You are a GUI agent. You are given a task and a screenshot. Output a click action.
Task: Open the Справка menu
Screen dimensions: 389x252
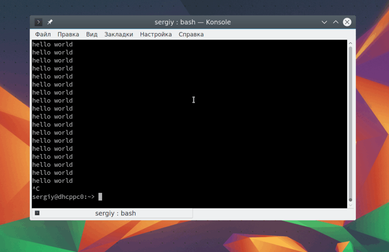click(191, 35)
